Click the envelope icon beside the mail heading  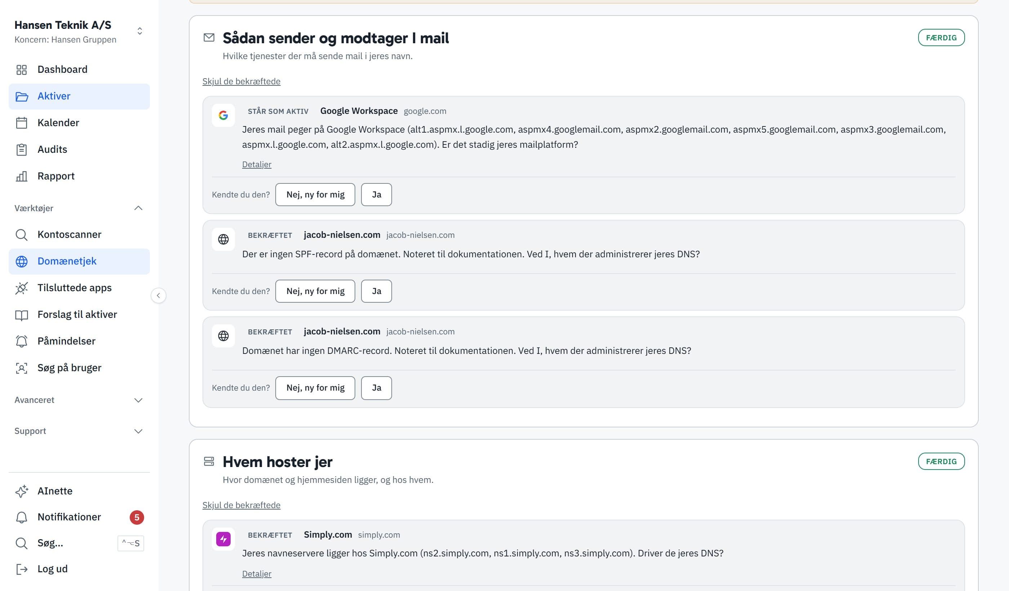coord(209,37)
